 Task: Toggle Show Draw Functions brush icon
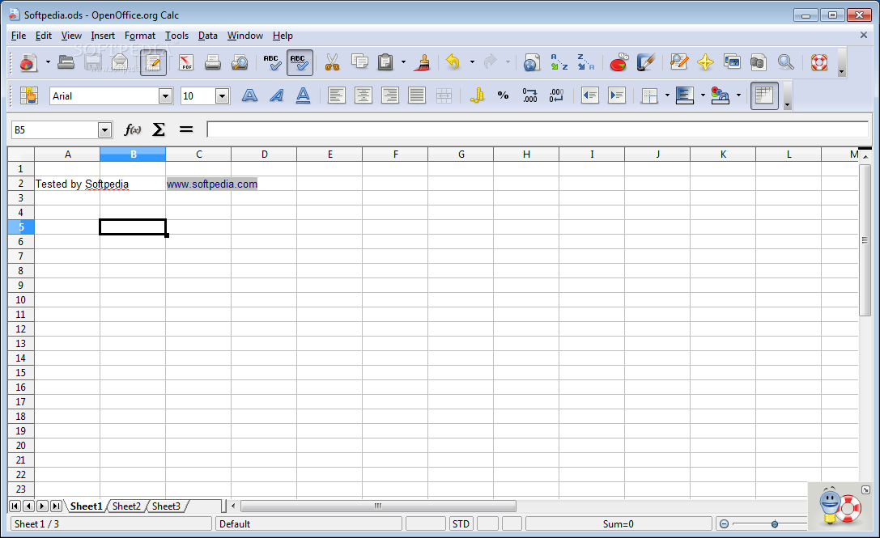click(645, 62)
